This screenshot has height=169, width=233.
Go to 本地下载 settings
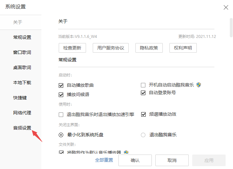pyautogui.click(x=22, y=83)
